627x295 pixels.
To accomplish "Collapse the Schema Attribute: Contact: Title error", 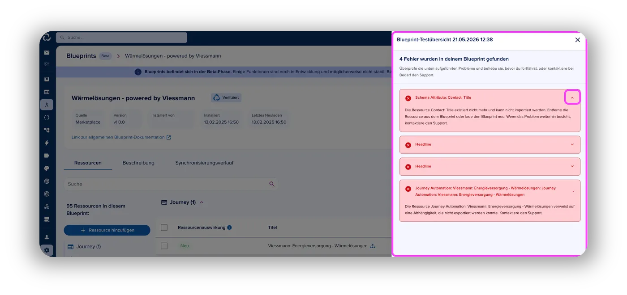I will coord(572,97).
